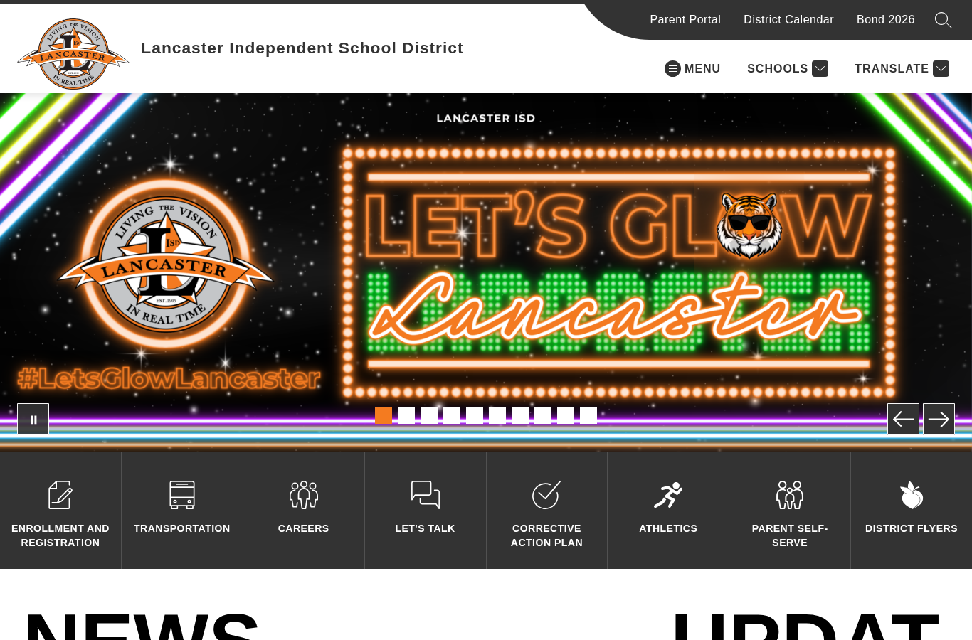972x640 pixels.
Task: Click the Enrollment and Registration pencil icon
Action: 60,495
